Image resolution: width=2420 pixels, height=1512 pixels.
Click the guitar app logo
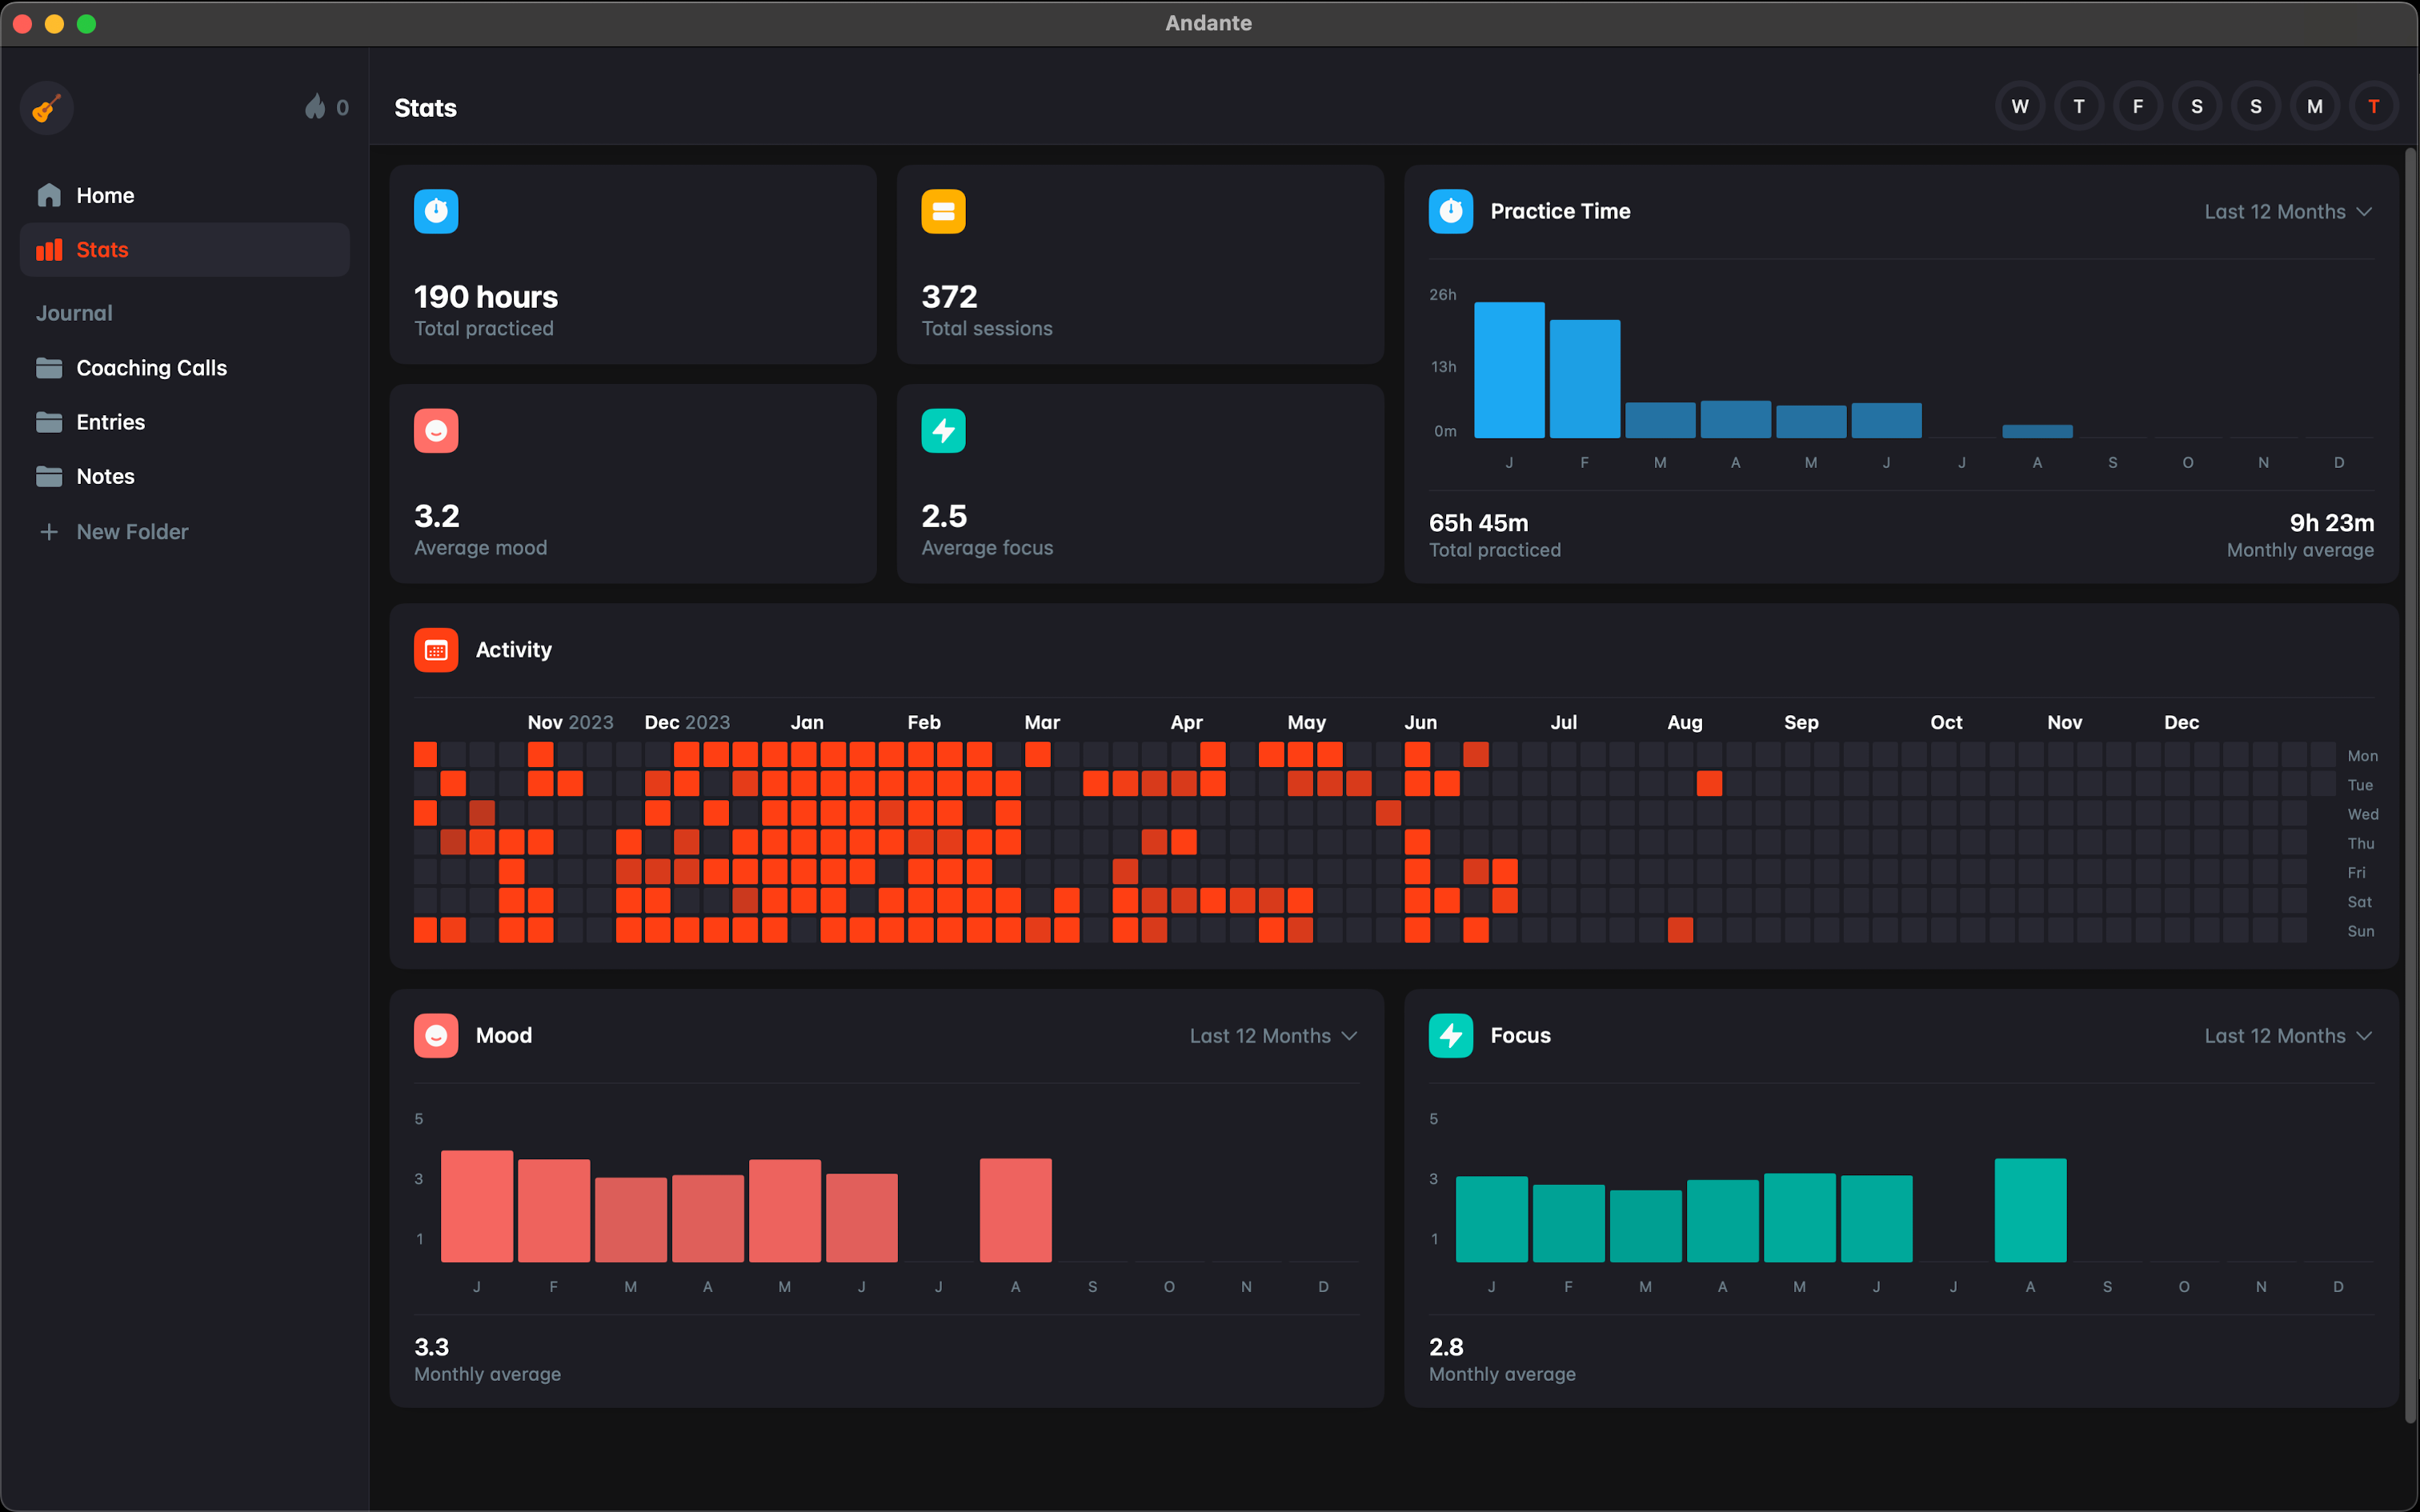coord(47,108)
